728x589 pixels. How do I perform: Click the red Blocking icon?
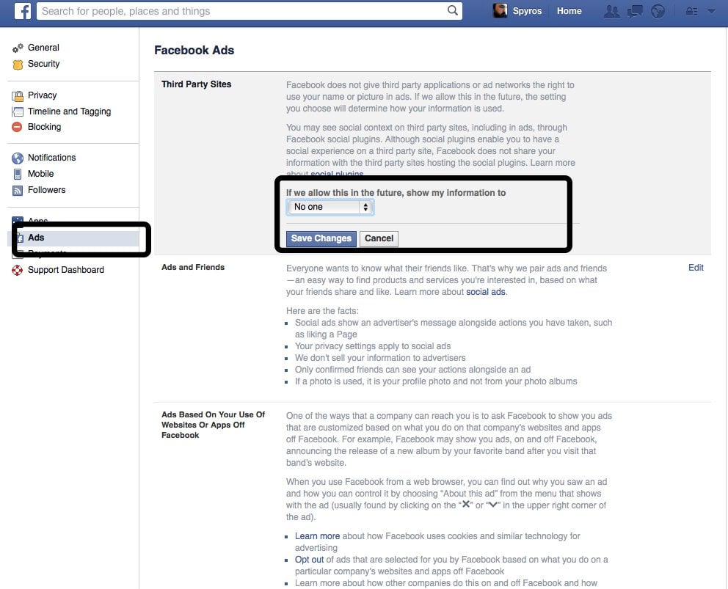(17, 127)
